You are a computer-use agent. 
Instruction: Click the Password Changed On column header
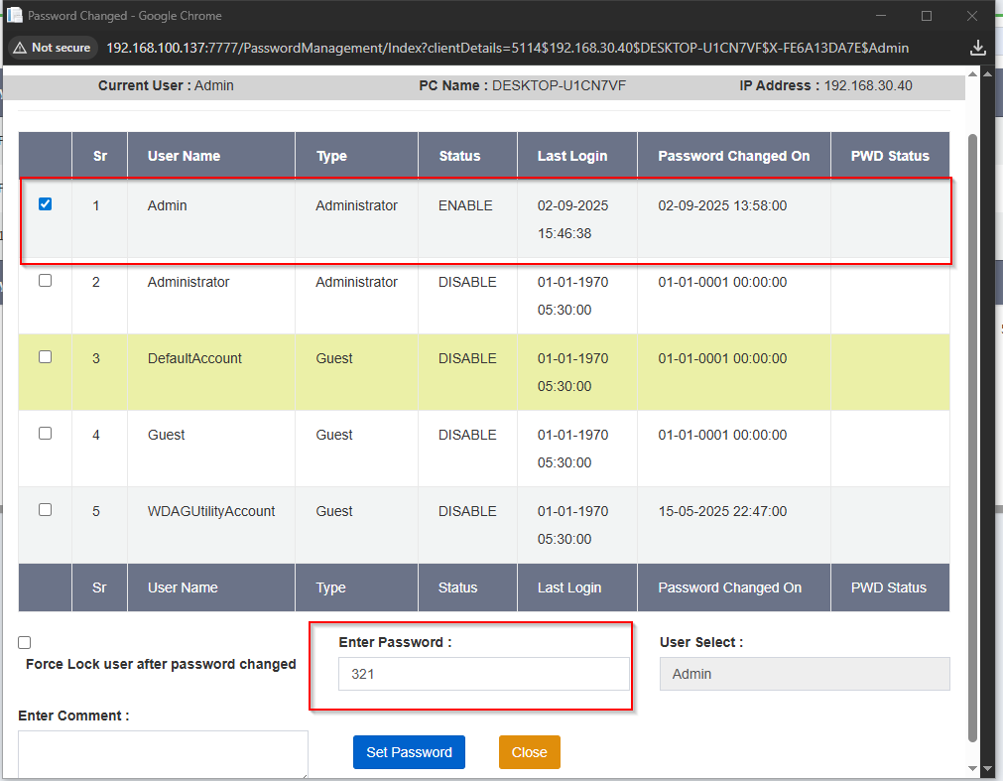733,156
